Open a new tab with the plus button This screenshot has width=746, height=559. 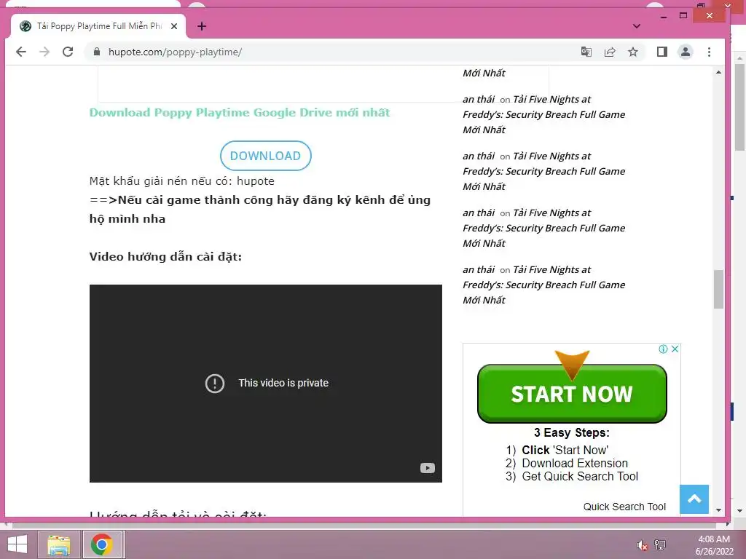[202, 26]
